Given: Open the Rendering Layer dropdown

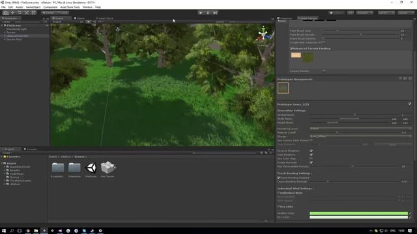Looking at the screenshot, I should click(x=360, y=129).
